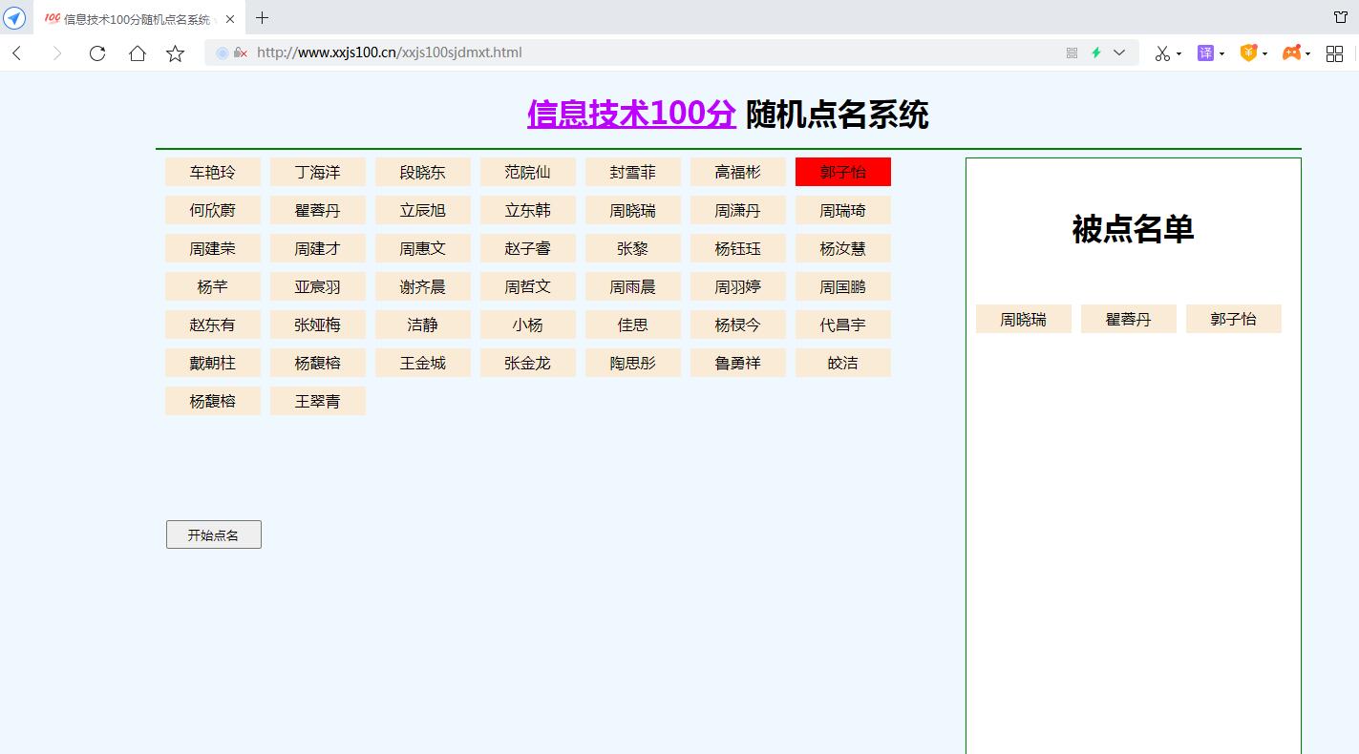Screen dimensions: 1359x754
Task: Choose the name tile 谢齐晨
Action: pyautogui.click(x=423, y=286)
